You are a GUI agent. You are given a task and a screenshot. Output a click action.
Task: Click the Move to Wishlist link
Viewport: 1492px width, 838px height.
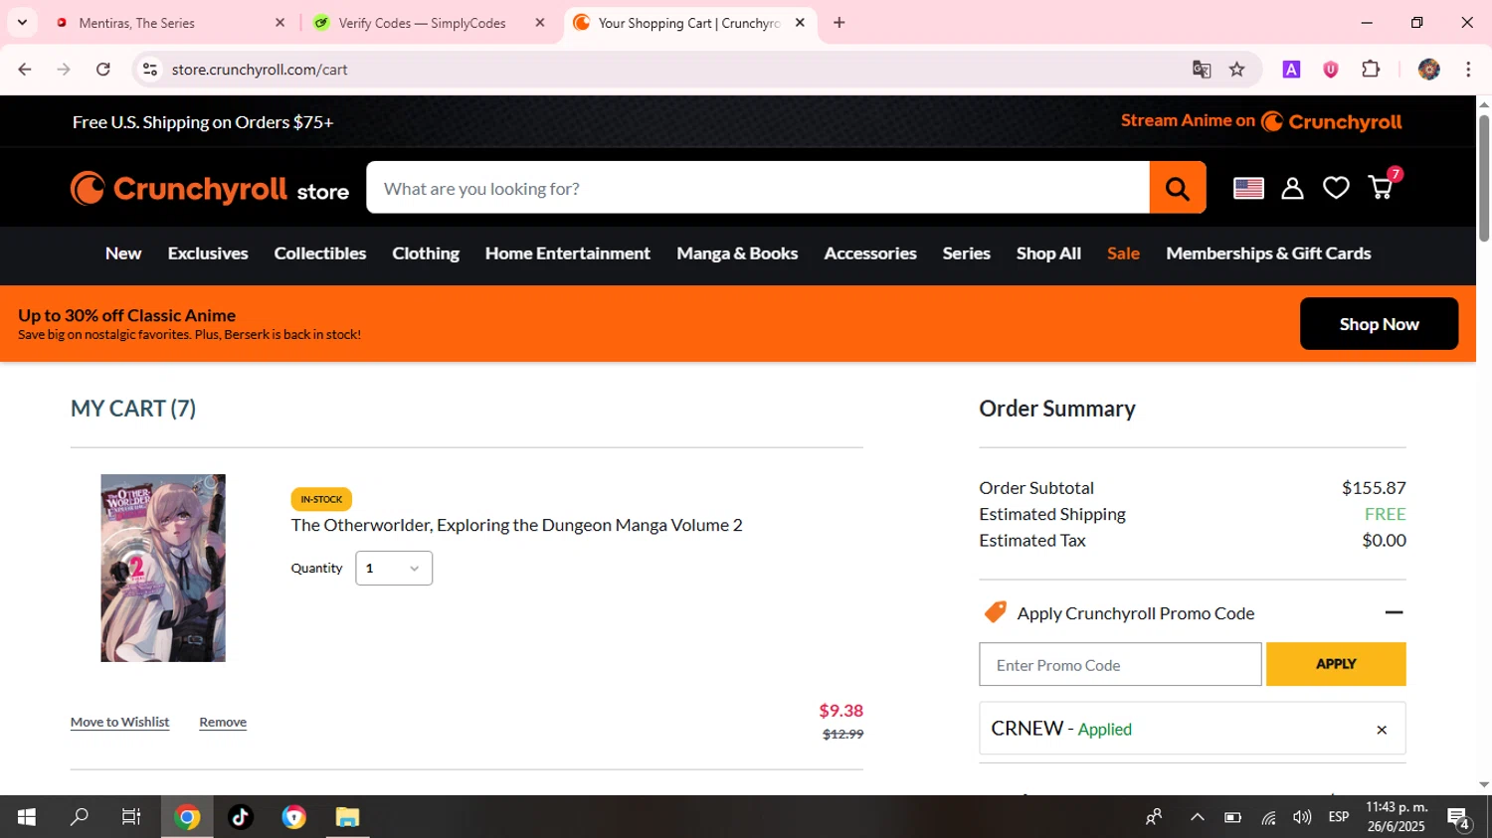click(119, 723)
